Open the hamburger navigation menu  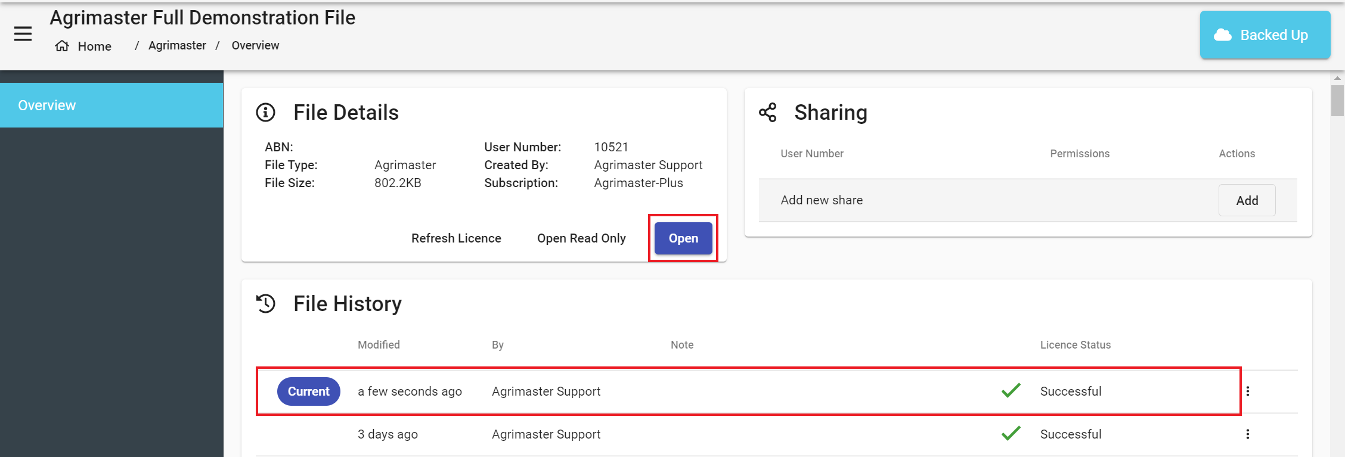23,34
